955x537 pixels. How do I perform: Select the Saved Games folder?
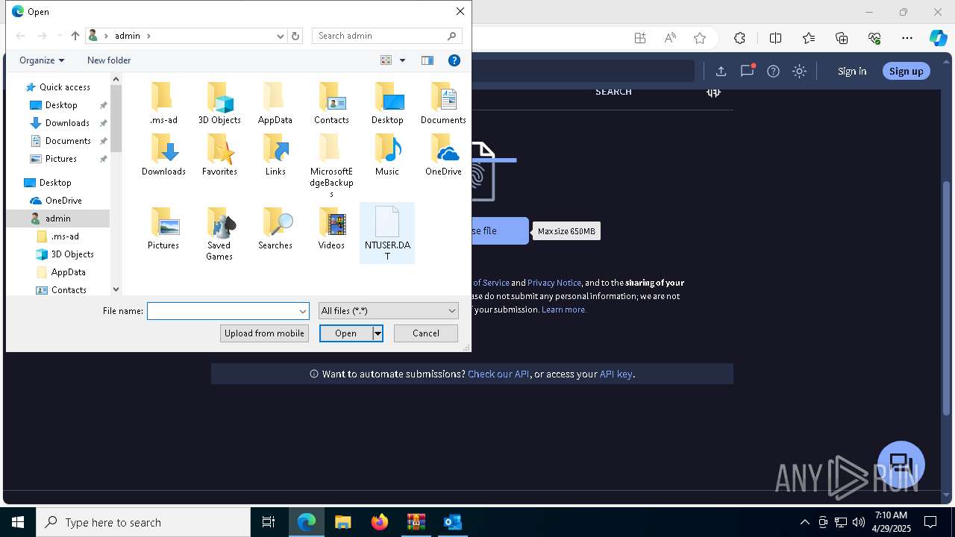(x=219, y=234)
